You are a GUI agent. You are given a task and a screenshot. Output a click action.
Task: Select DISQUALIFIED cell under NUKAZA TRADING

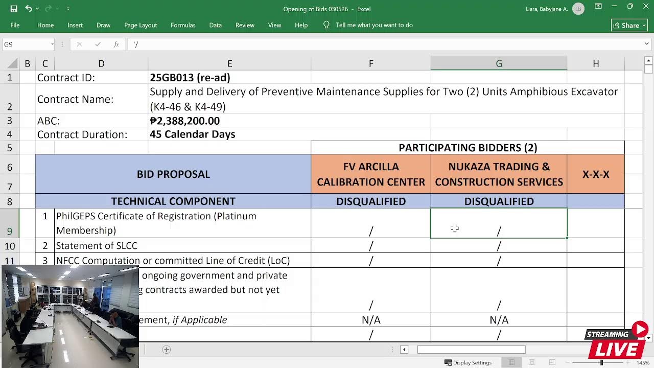tap(499, 201)
